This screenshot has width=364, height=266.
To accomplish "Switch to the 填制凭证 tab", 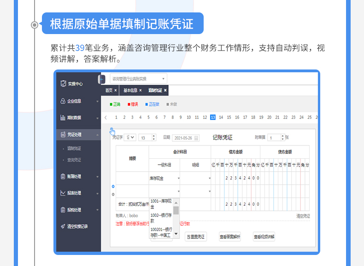I will (x=155, y=91).
